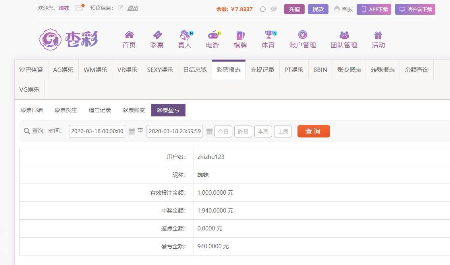Switch to 沙巴体育 tab
450x265 pixels.
tap(31, 70)
